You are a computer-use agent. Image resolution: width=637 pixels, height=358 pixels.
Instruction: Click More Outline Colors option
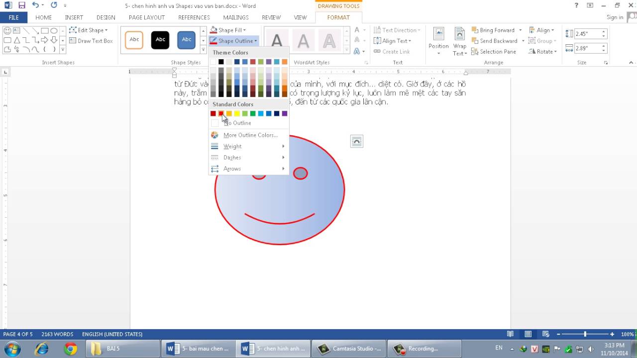click(x=250, y=135)
